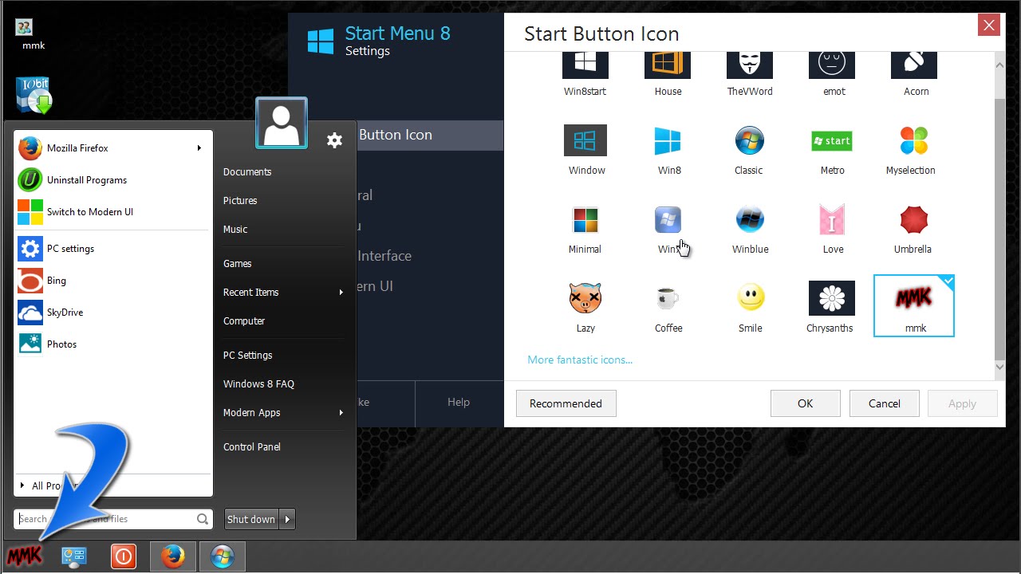Open the Shut down options arrow
Viewport: 1021px width, 574px height.
coord(286,519)
